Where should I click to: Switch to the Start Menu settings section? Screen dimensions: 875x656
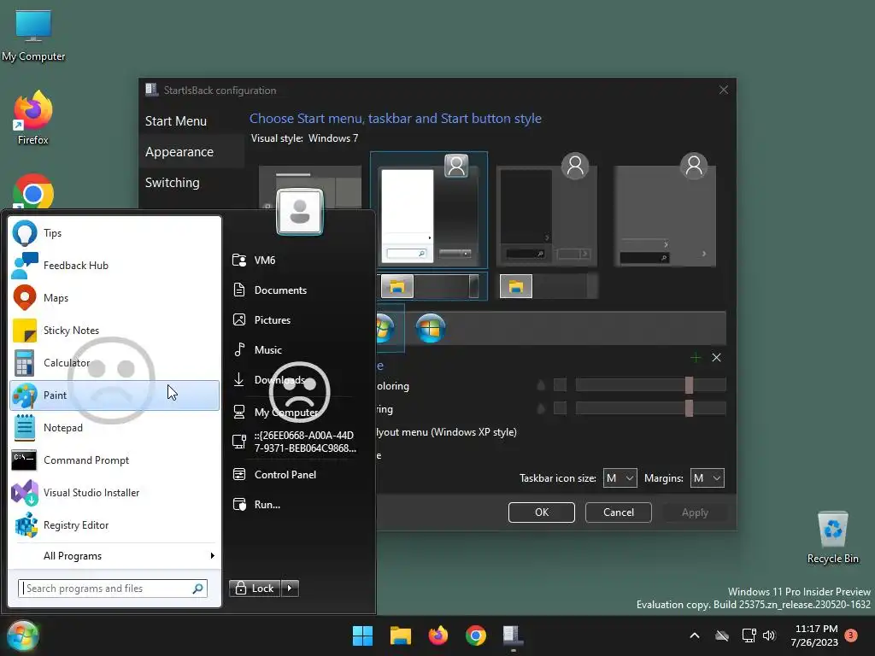pos(176,121)
